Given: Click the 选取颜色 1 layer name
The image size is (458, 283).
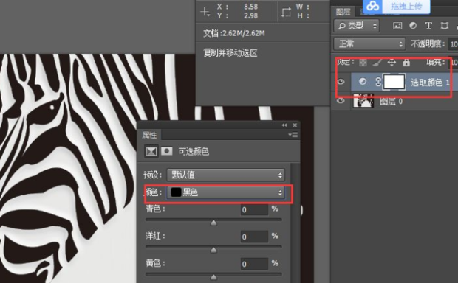Looking at the screenshot, I should point(430,83).
